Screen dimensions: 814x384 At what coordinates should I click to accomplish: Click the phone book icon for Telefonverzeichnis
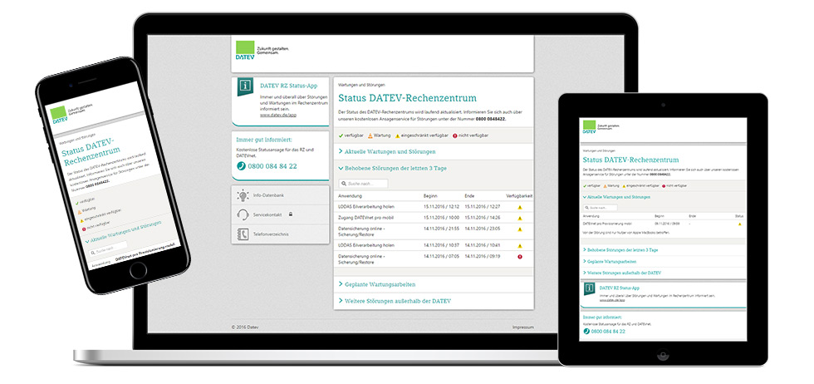[x=243, y=234]
